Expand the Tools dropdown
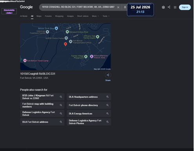This screenshot has height=151, width=196. [x=106, y=16]
